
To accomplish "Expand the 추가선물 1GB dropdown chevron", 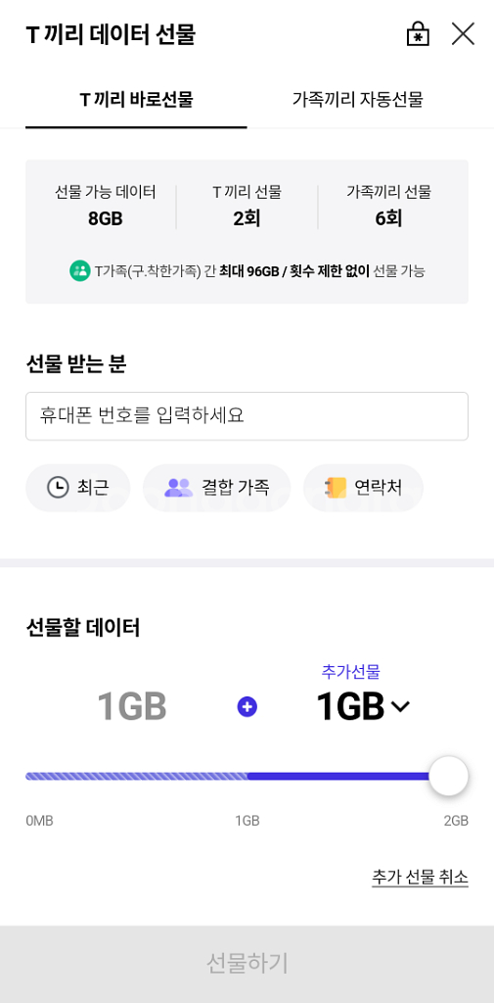I will point(400,707).
